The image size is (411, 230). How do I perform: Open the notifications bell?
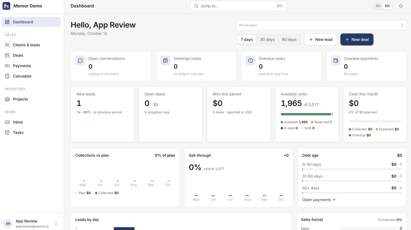pos(401,6)
